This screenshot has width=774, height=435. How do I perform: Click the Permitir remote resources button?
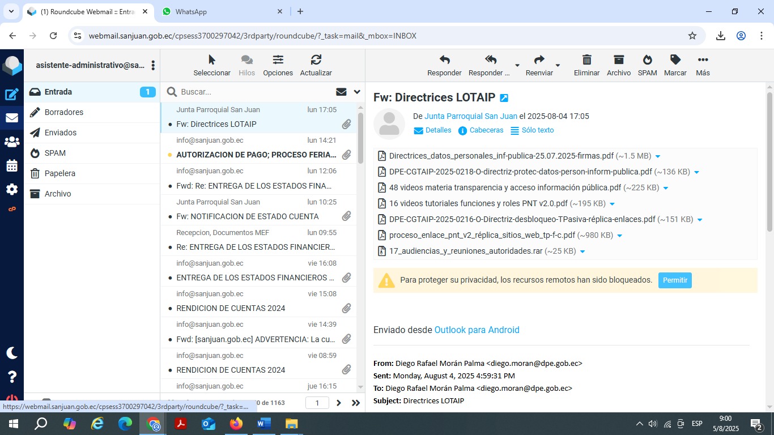click(674, 280)
